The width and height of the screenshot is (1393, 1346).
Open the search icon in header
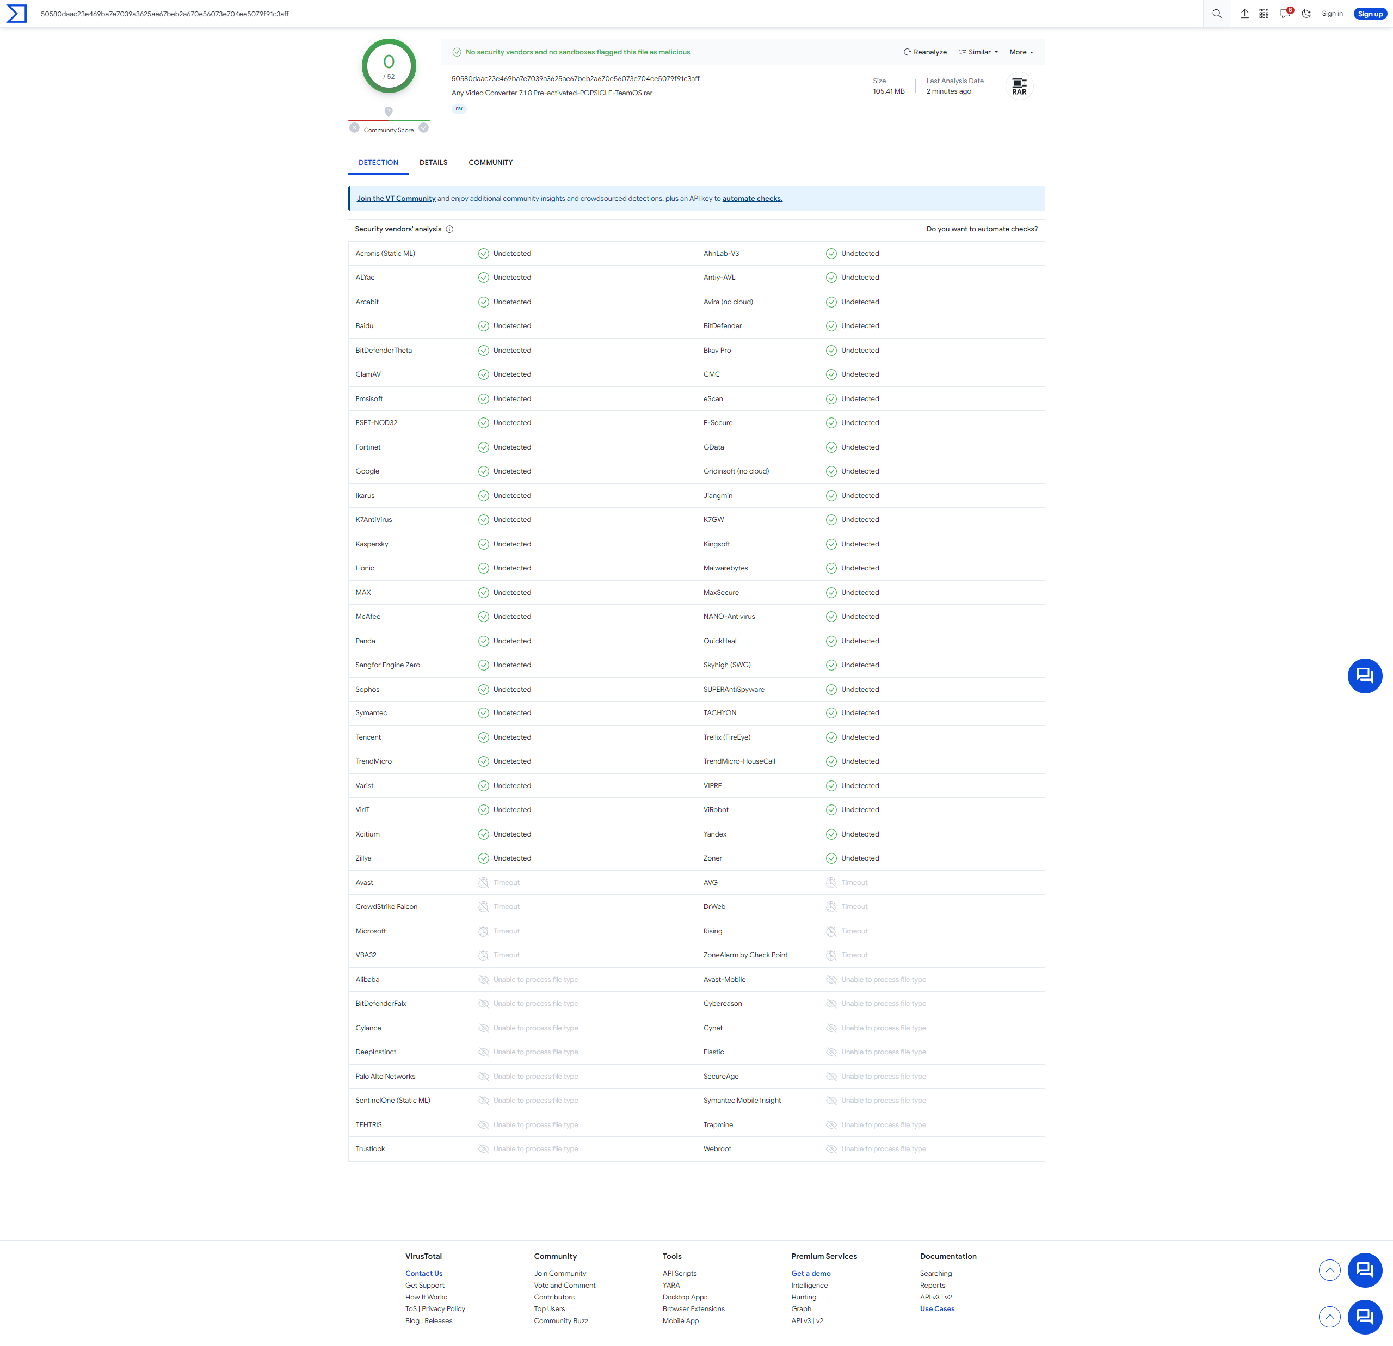pos(1217,14)
